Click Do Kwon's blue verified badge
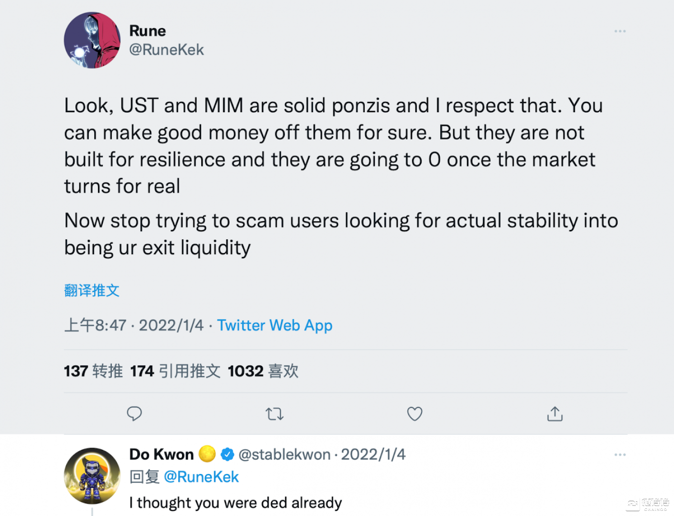Viewport: 674px width, 516px height. coord(228,454)
